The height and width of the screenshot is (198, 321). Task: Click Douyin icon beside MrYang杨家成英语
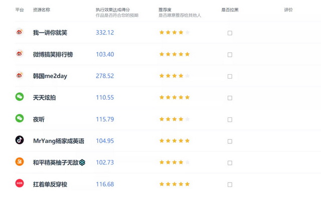point(20,140)
